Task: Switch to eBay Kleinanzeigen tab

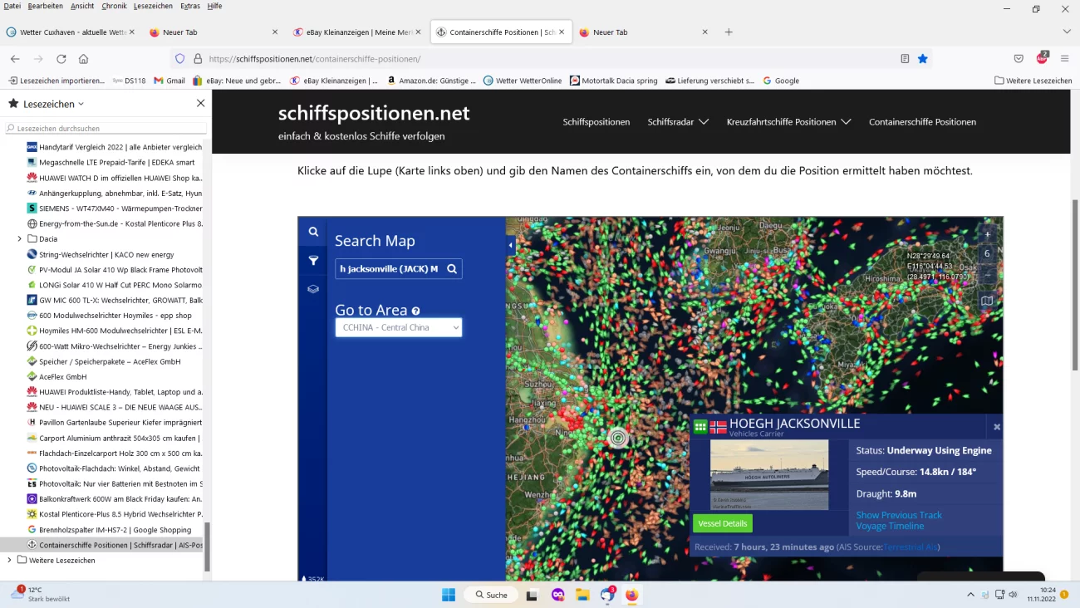Action: point(357,32)
